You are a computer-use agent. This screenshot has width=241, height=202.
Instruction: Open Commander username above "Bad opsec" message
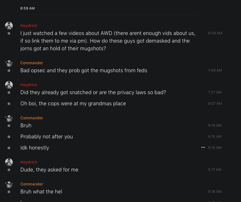coord(32,63)
